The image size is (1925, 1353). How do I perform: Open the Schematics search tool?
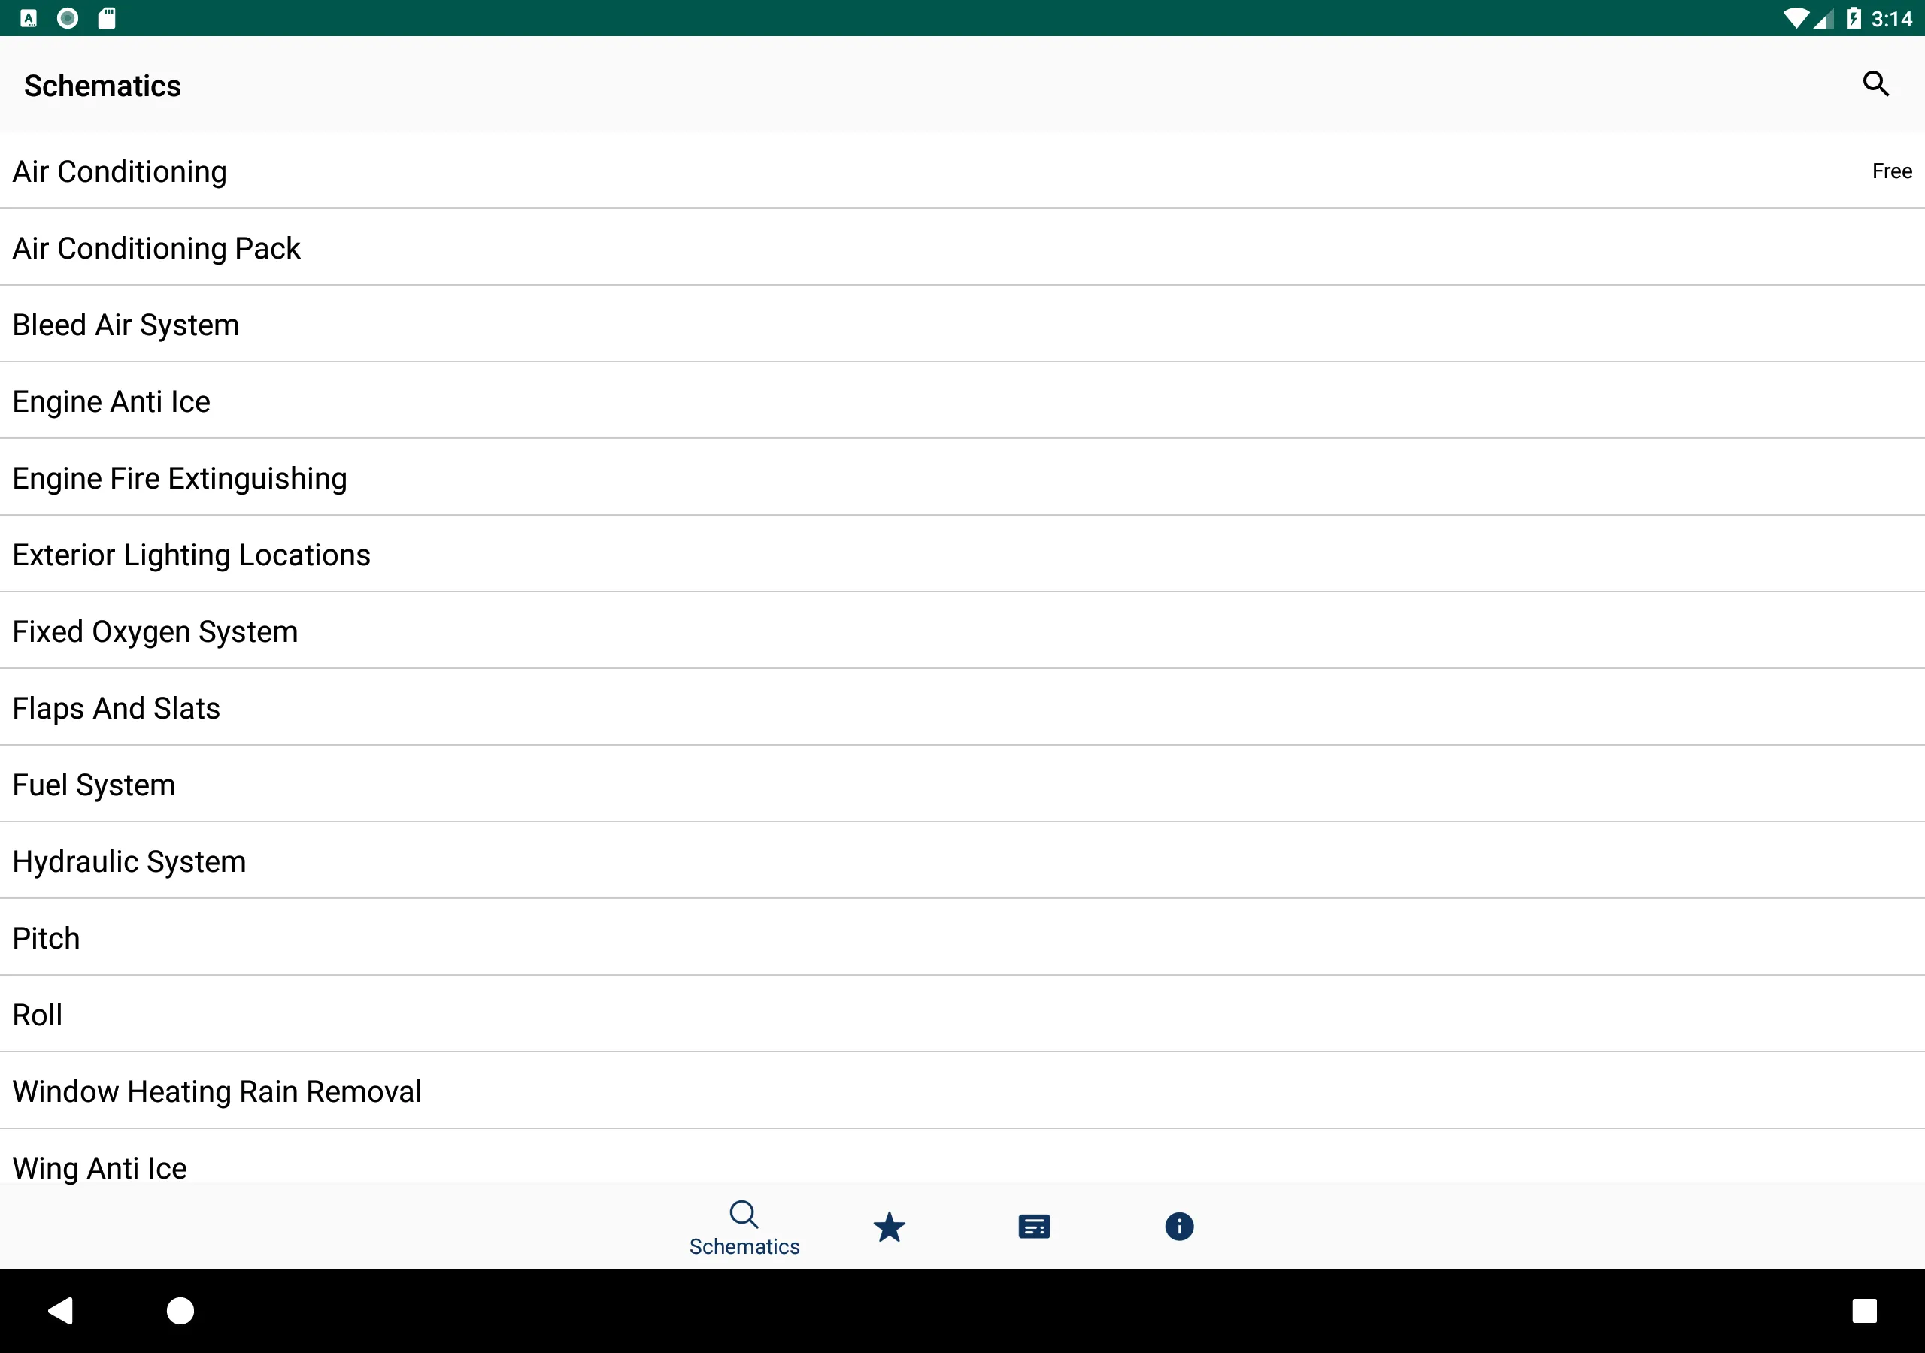tap(1875, 83)
